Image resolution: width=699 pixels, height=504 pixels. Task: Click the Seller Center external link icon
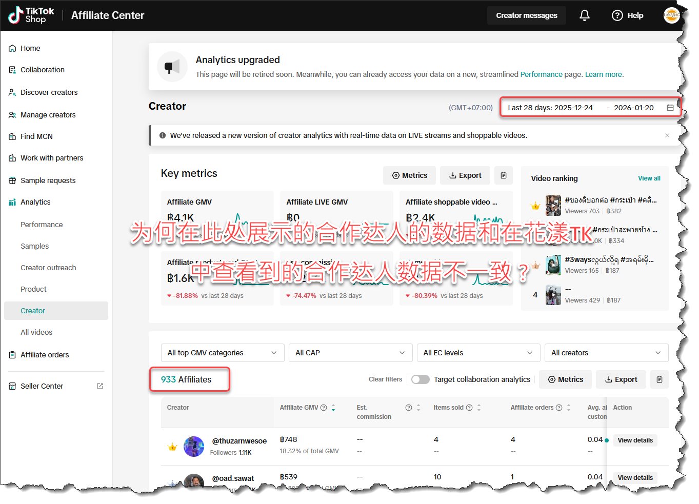click(x=100, y=386)
